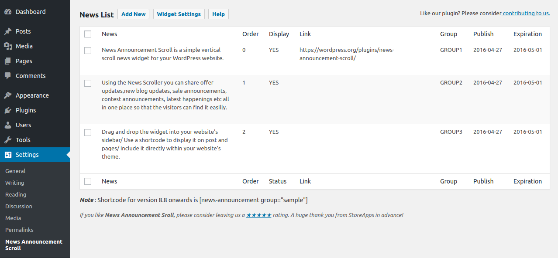Screen dimensions: 558x258
Task: Click the Status column footer label
Action: [278, 181]
